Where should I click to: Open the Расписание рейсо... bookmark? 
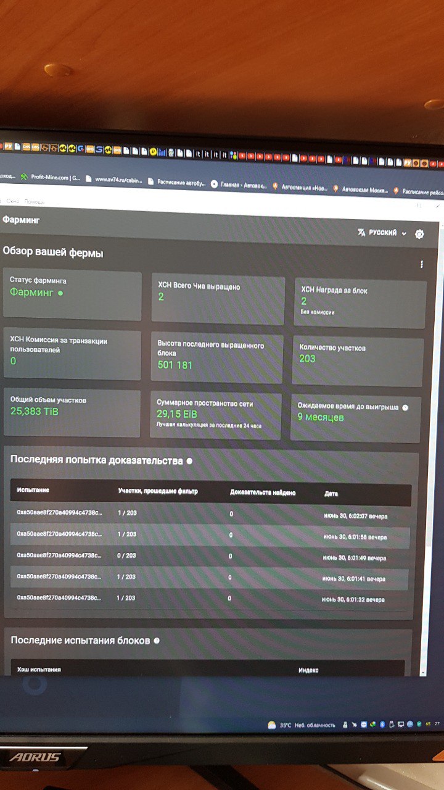pos(418,191)
